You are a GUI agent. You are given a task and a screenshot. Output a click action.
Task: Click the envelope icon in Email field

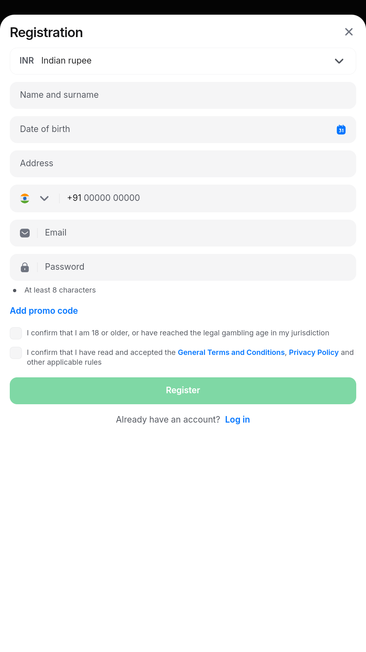click(x=25, y=233)
